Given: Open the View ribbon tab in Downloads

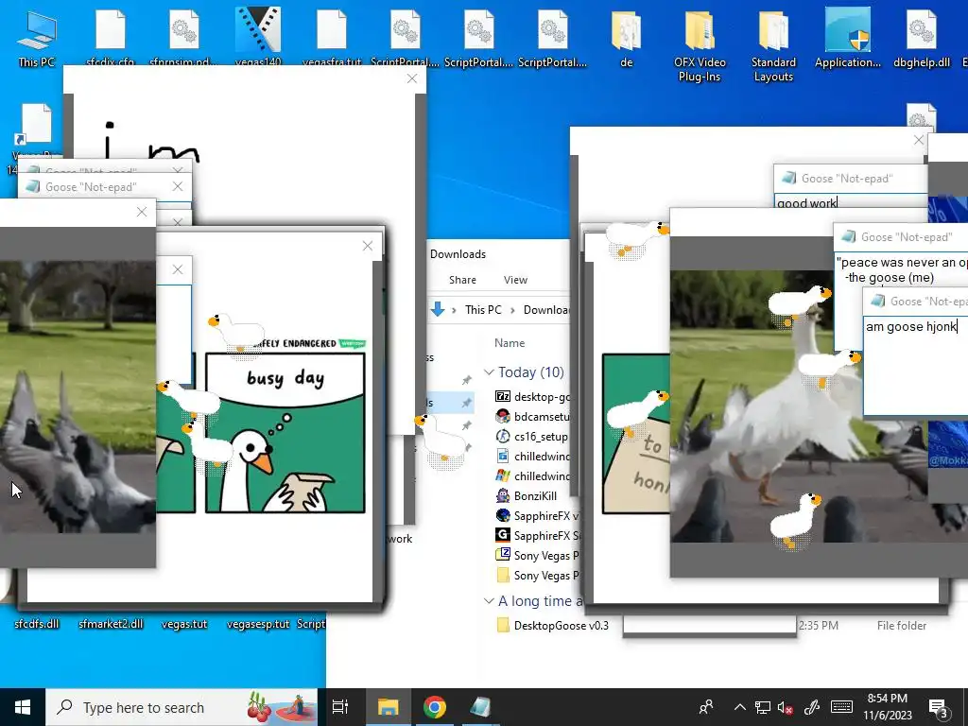Looking at the screenshot, I should tap(515, 280).
